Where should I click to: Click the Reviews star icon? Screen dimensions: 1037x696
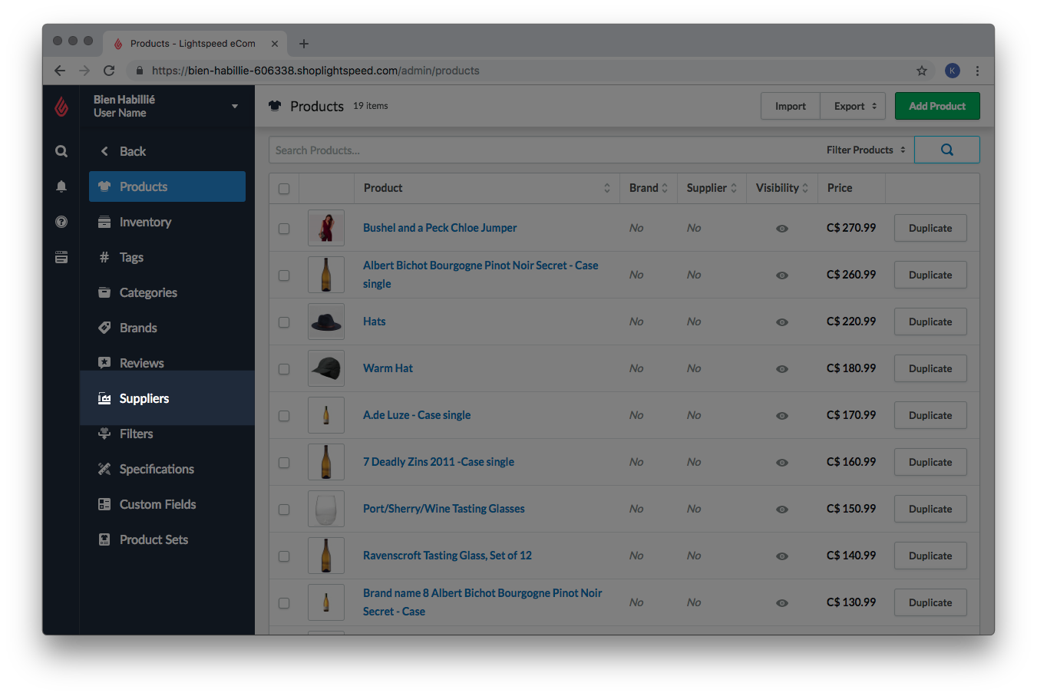coord(104,363)
